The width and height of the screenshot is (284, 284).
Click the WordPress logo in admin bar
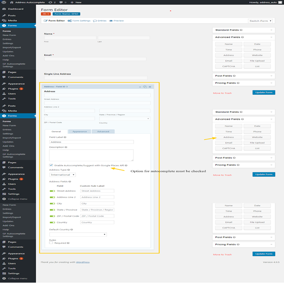(4, 2)
